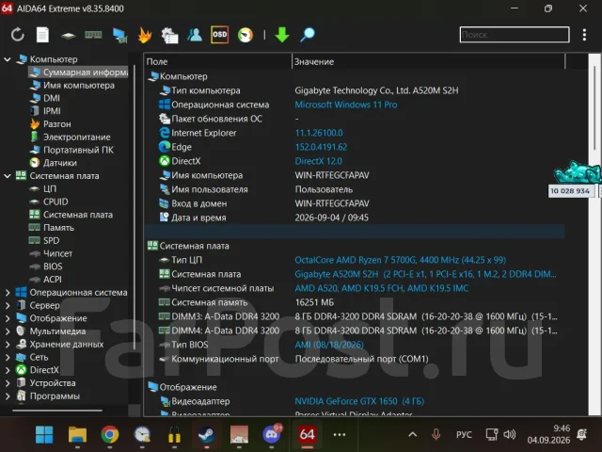
Task: Click the AMI (08/18/2026) BIOS link
Action: coord(329,345)
